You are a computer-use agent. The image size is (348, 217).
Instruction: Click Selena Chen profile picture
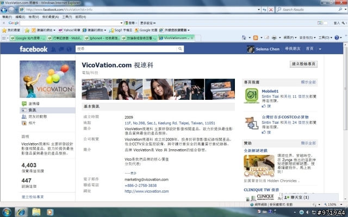click(x=251, y=49)
